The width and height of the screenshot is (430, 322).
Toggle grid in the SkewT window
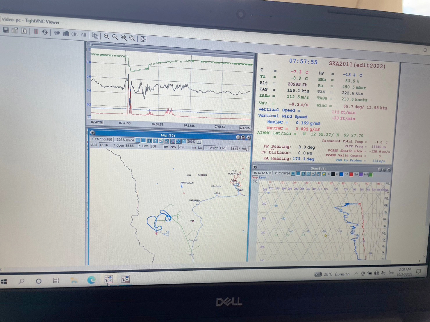click(x=298, y=174)
